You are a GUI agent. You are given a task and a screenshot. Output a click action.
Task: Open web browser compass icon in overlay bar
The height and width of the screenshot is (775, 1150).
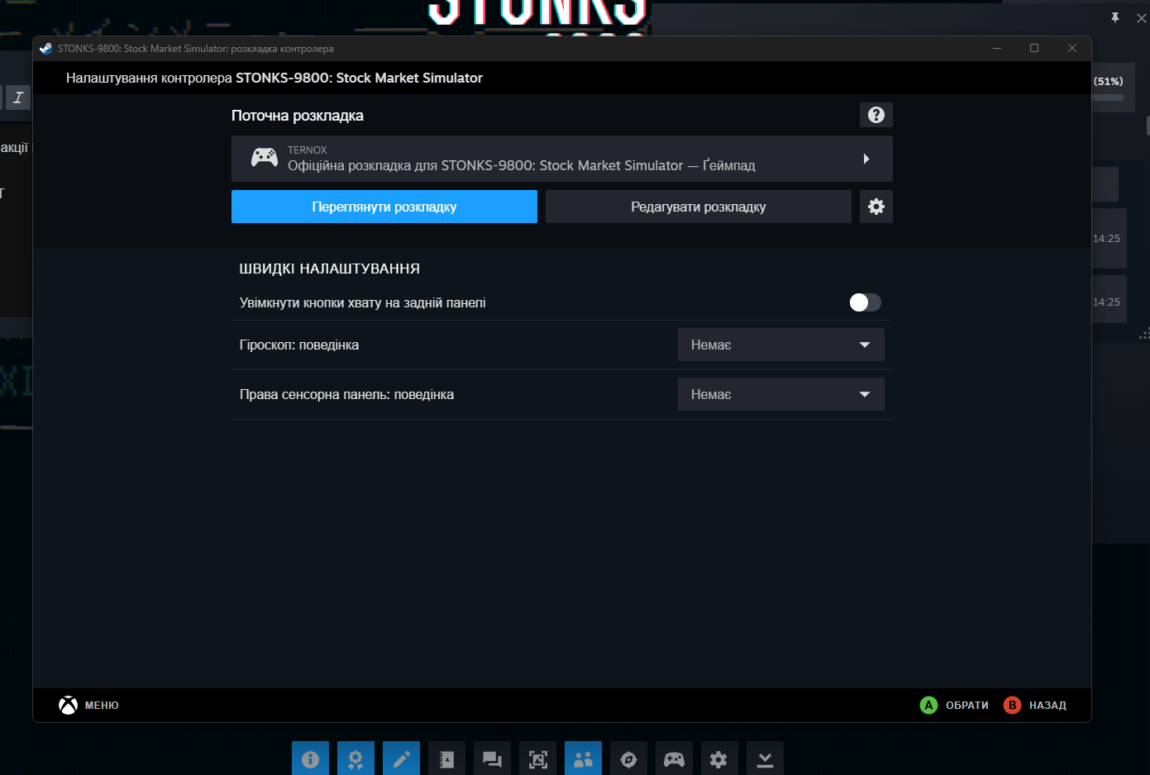(628, 758)
